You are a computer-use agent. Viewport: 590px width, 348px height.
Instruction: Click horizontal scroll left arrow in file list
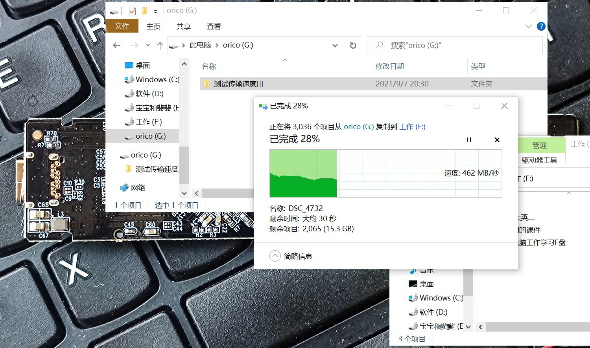(197, 193)
